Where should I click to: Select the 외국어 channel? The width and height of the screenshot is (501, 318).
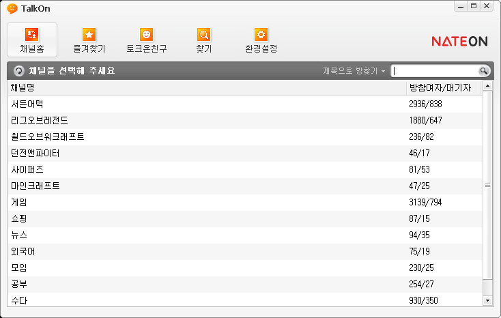[x=245, y=252]
